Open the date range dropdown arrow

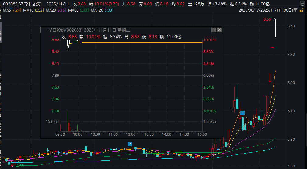tap(295, 10)
